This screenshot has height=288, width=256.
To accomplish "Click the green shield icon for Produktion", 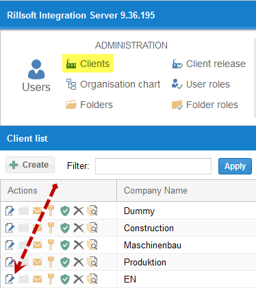I will (x=65, y=262).
